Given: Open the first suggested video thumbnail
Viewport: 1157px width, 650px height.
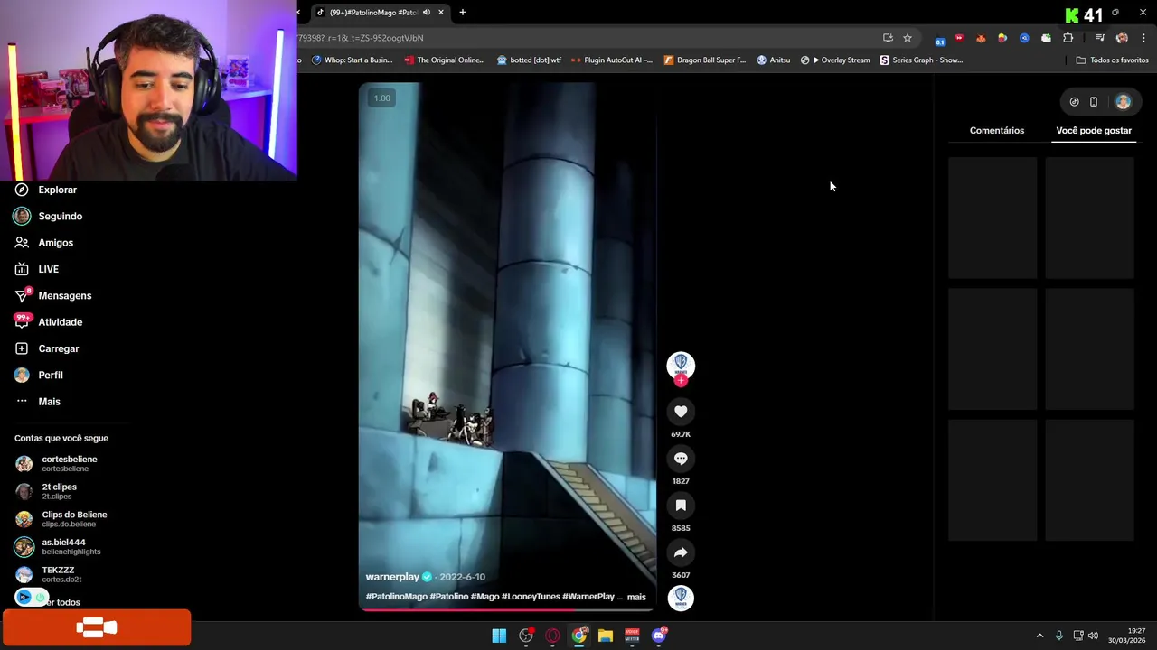Looking at the screenshot, I should coord(992,218).
